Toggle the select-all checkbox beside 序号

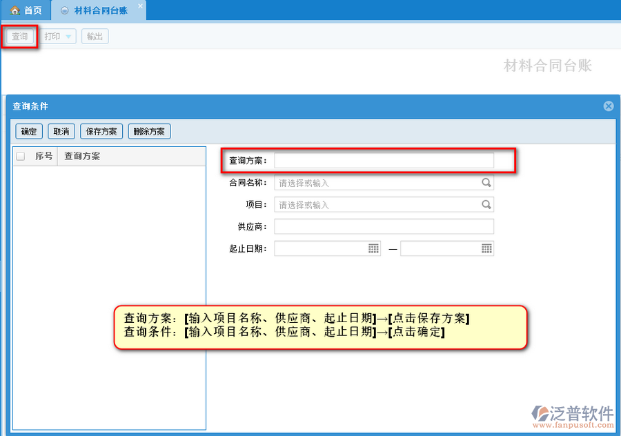pyautogui.click(x=21, y=157)
